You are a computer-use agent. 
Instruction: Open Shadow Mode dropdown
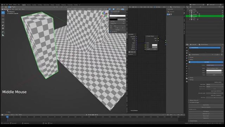[x=215, y=87]
